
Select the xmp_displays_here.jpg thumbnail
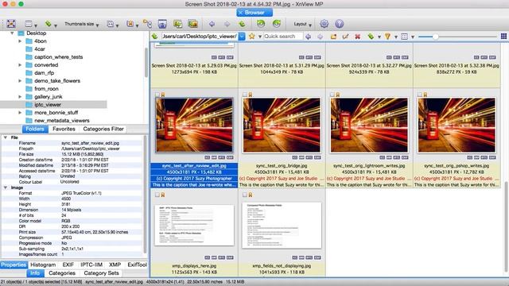[194, 225]
